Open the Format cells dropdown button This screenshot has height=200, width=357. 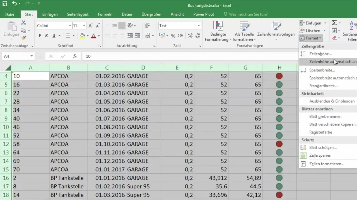click(311, 38)
